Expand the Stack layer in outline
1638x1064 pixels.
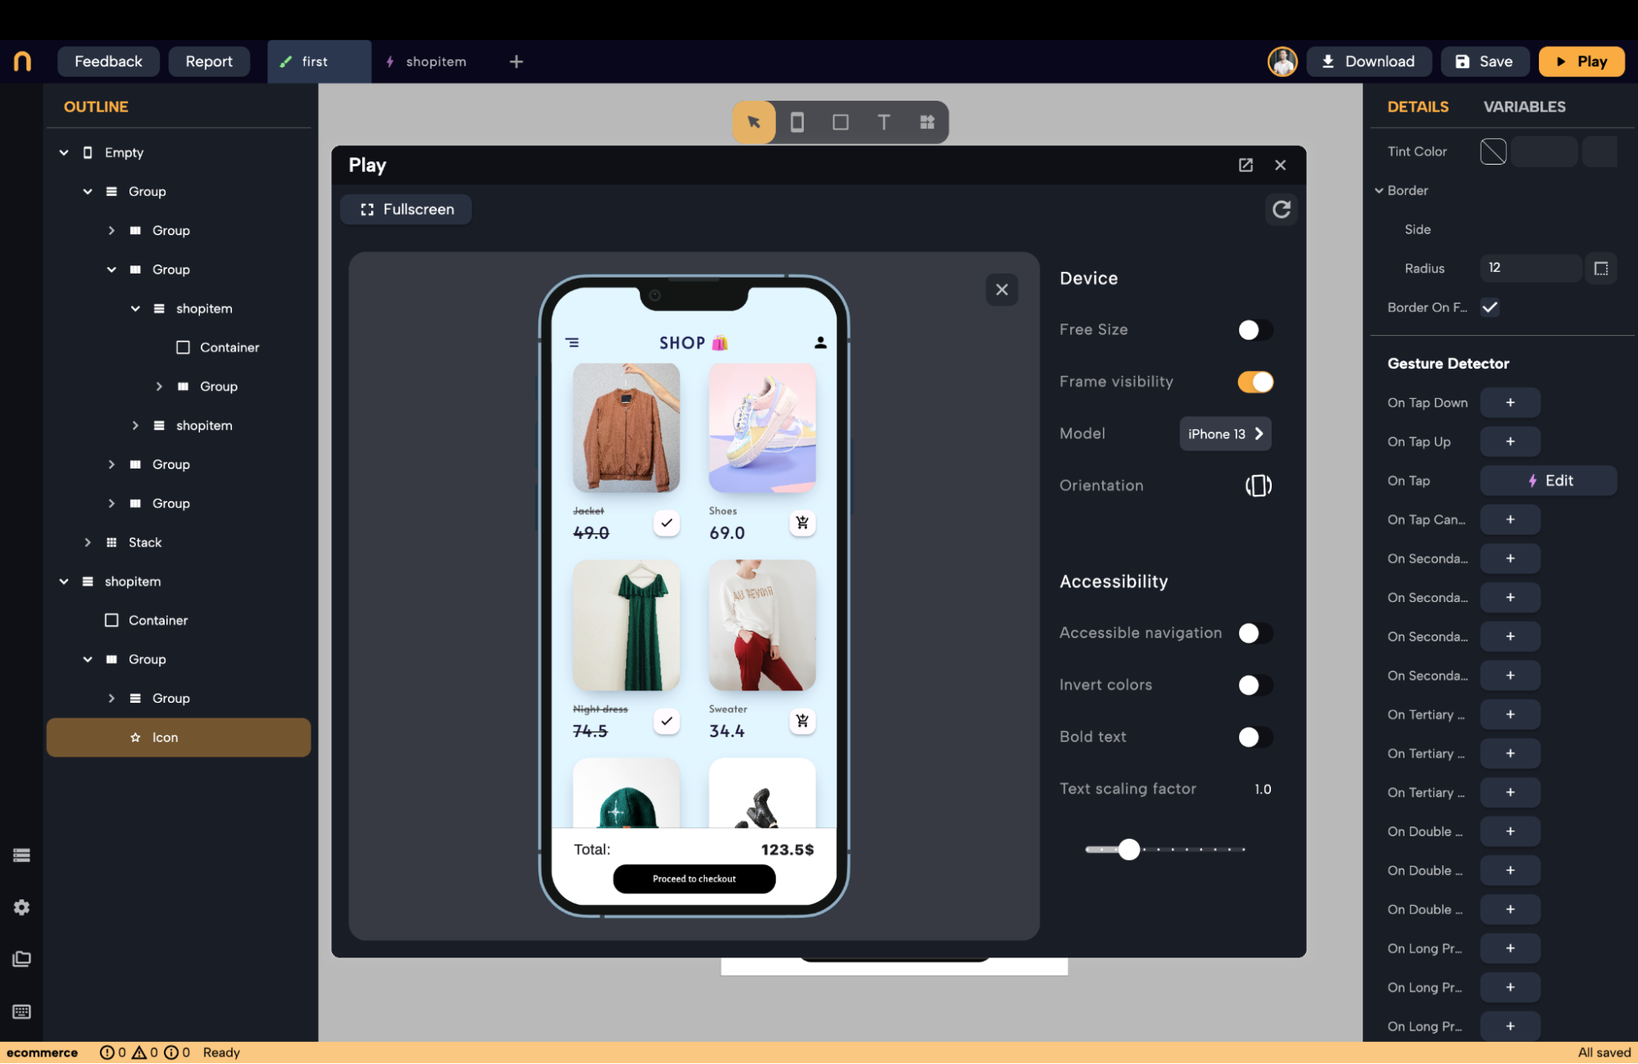[88, 541]
